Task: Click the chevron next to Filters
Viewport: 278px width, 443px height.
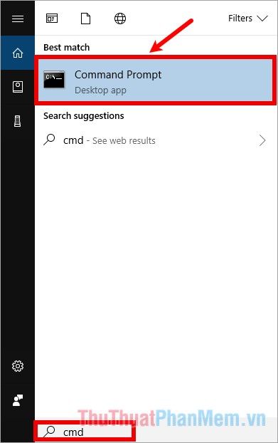Action: point(262,19)
